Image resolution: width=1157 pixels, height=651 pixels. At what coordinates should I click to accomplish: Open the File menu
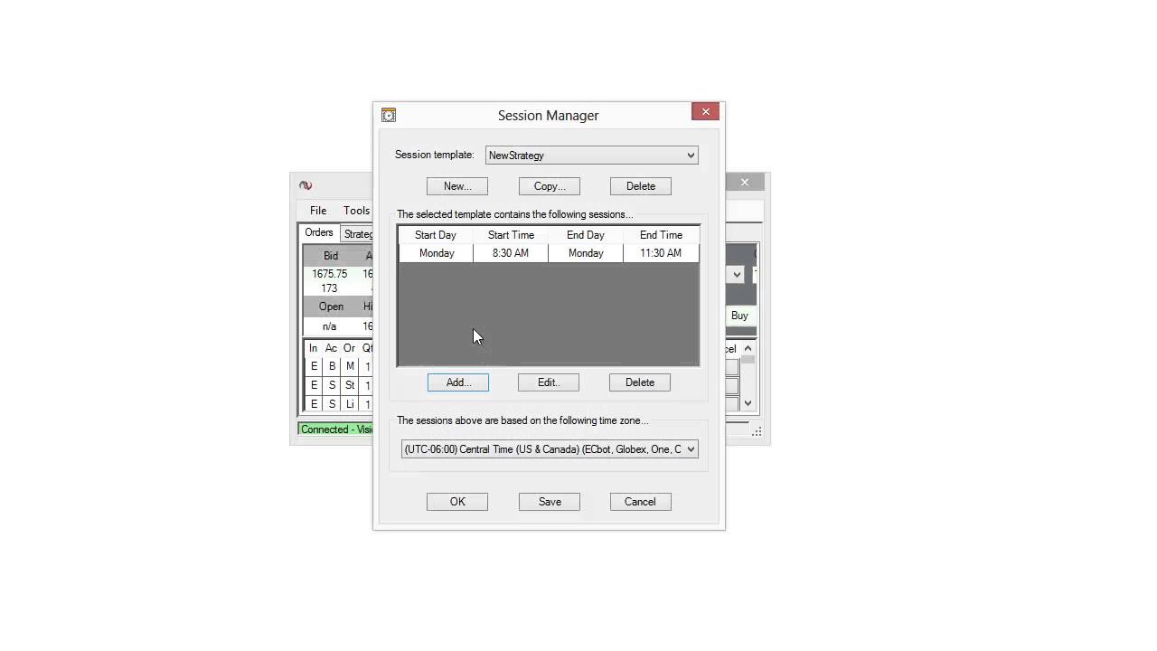click(x=318, y=210)
